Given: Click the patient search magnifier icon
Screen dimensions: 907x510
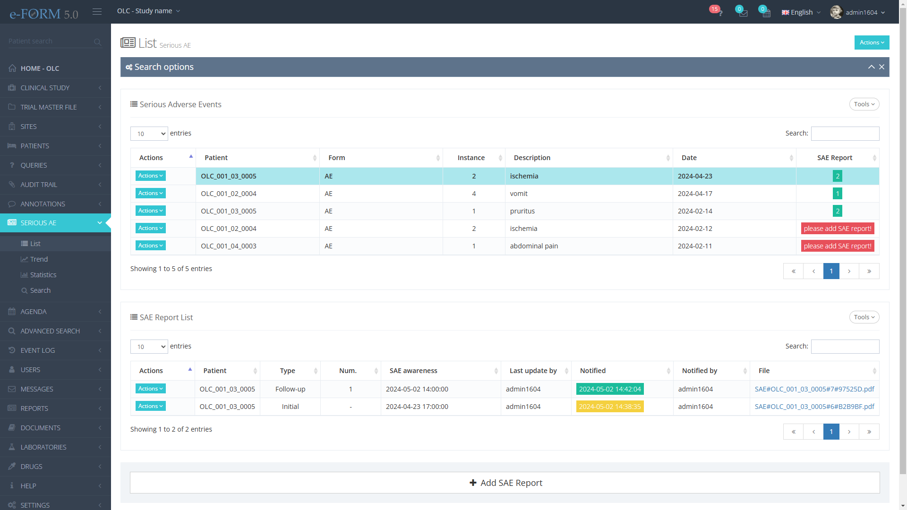Looking at the screenshot, I should click(x=97, y=42).
